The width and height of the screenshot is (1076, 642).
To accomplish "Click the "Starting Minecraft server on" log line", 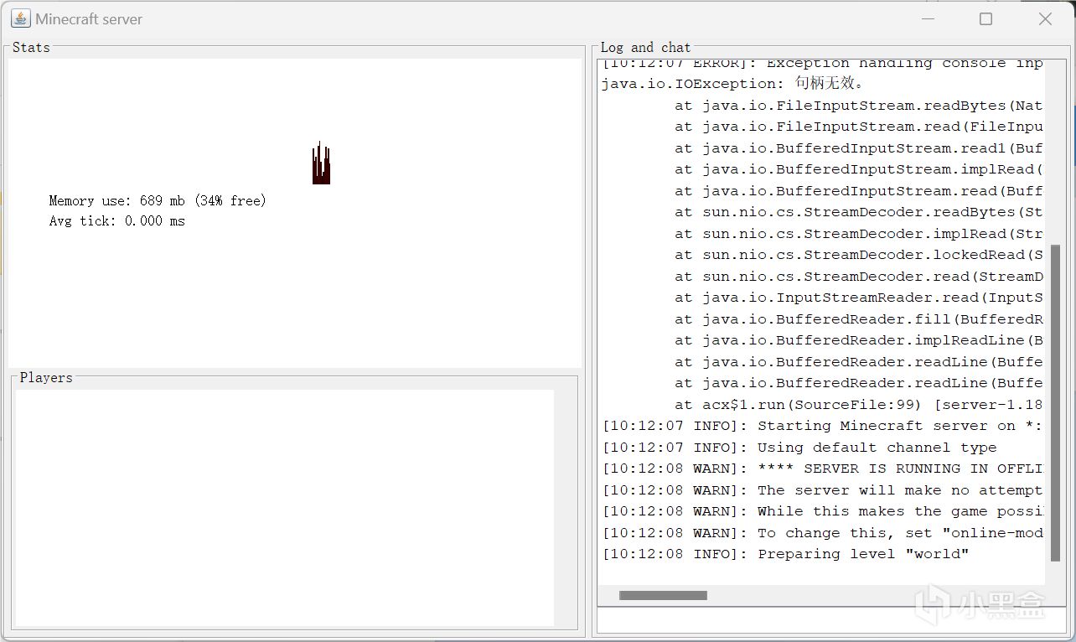I will pos(823,426).
